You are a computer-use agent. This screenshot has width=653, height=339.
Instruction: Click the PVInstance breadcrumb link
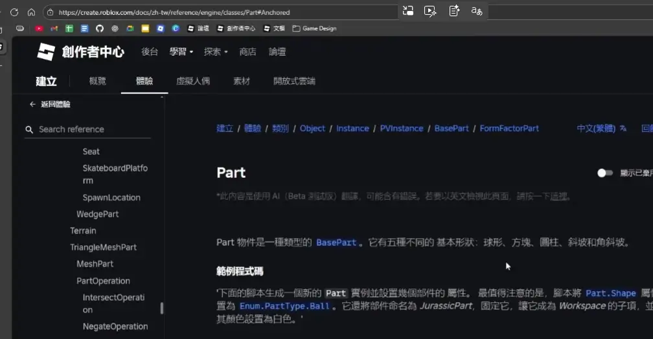(x=402, y=129)
